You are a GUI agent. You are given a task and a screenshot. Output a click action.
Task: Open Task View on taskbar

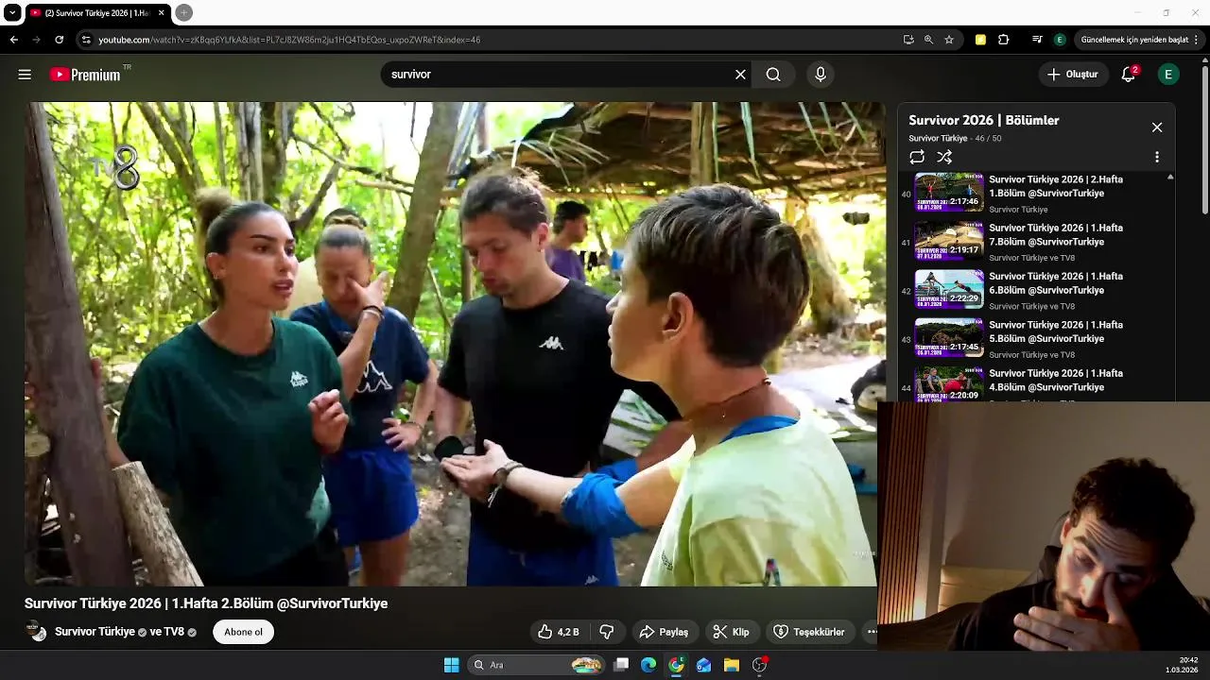(621, 665)
